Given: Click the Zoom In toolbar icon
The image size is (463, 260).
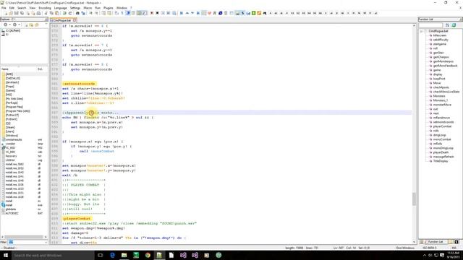Looking at the screenshot, I should (x=91, y=13).
